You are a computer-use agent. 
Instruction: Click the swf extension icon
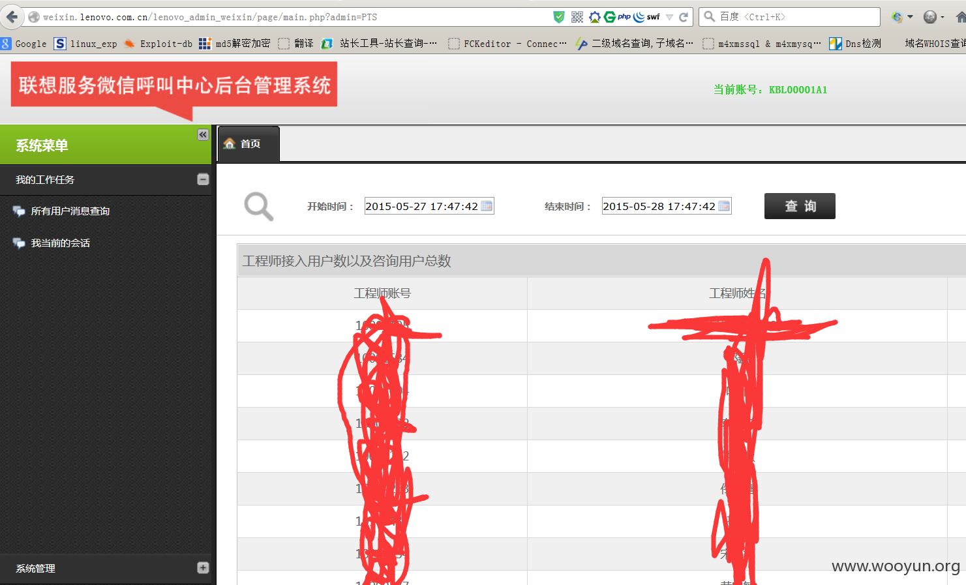pos(654,17)
